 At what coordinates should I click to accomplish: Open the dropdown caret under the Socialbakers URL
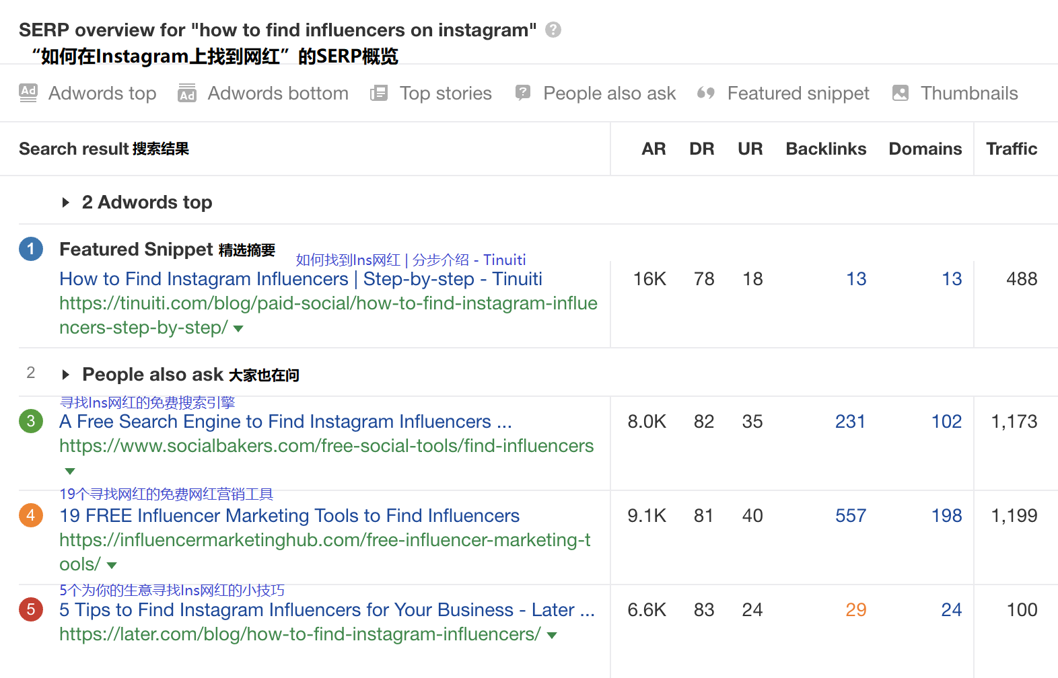(69, 470)
